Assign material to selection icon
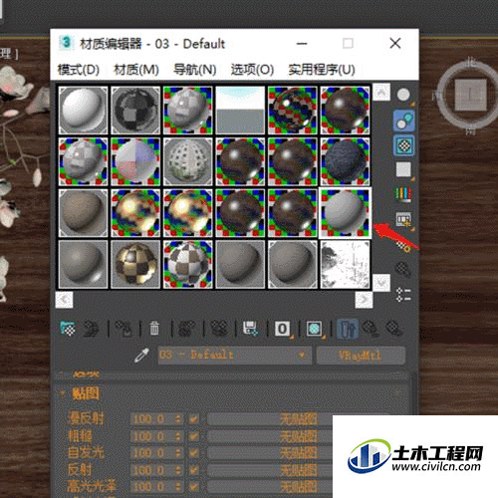Viewport: 498px width, 498px height. click(124, 329)
